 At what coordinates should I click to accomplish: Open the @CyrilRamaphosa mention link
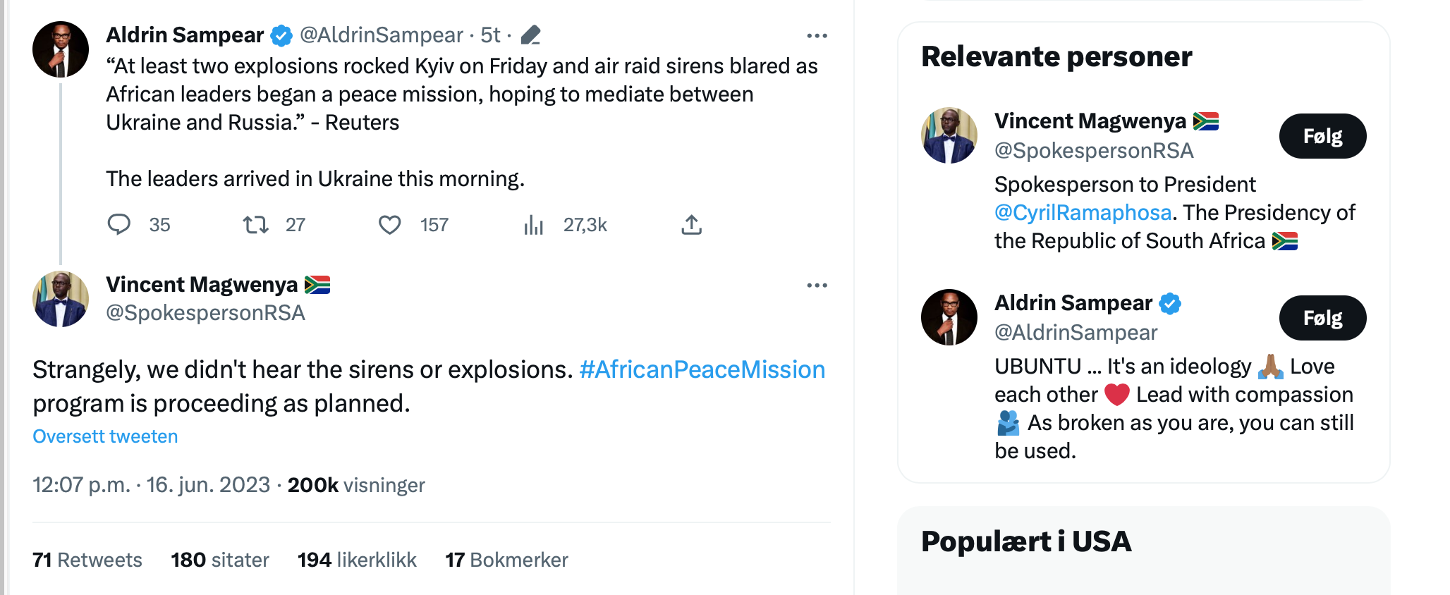click(x=1083, y=212)
